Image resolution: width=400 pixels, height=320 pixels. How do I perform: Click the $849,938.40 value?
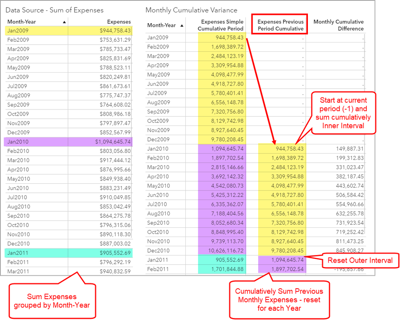(x=115, y=179)
